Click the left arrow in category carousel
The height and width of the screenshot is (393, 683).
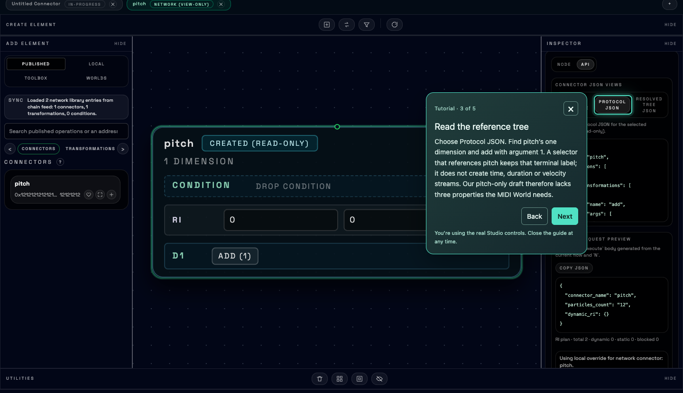[9, 149]
